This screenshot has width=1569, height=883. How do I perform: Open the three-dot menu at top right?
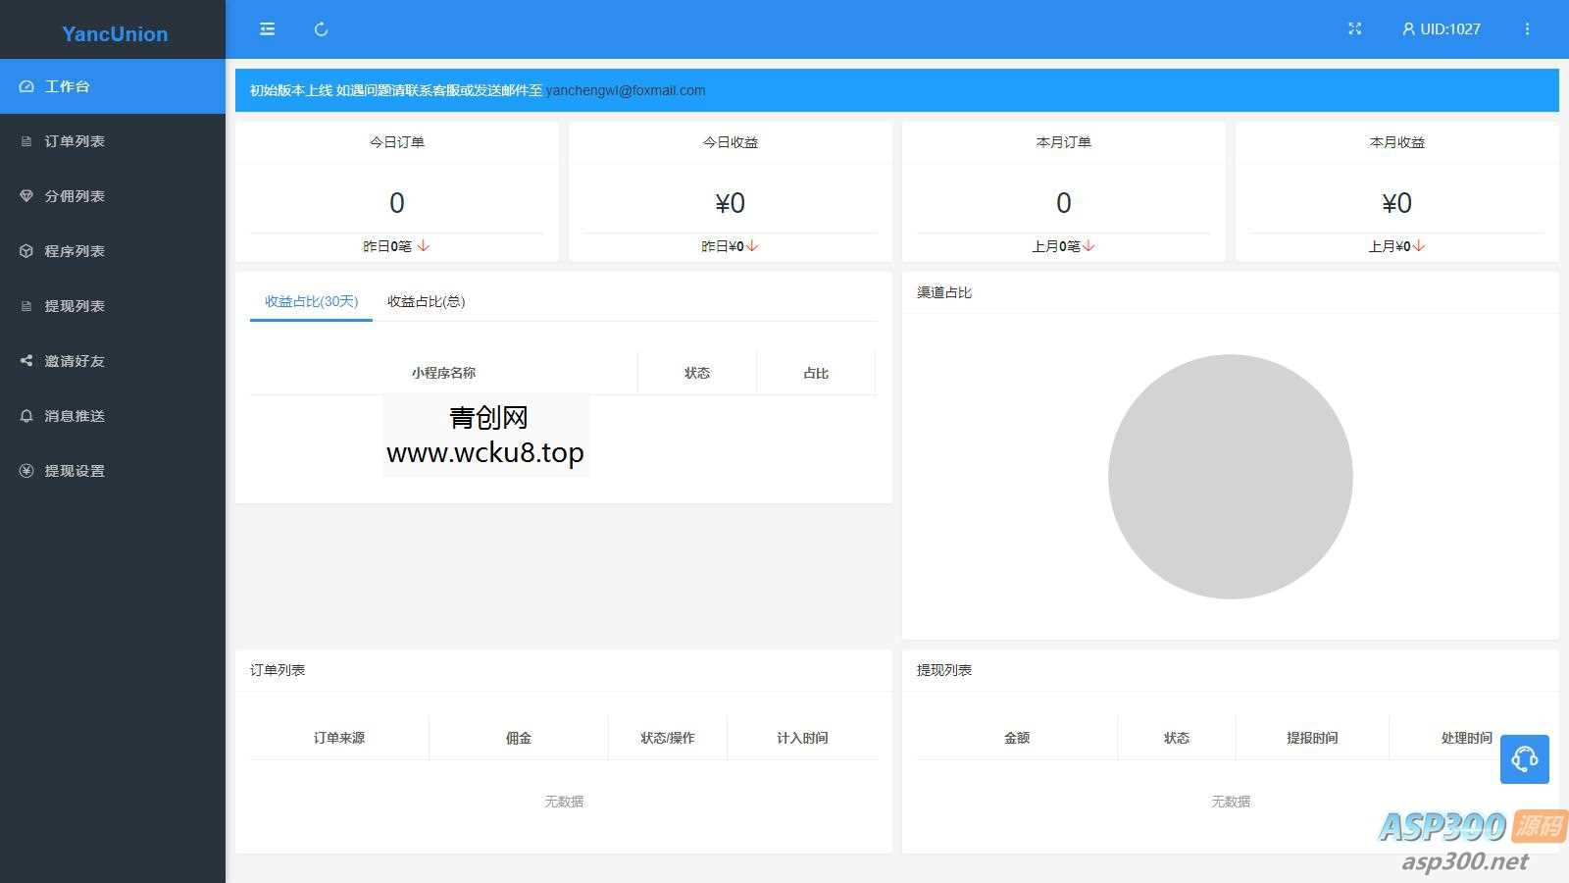tap(1527, 28)
